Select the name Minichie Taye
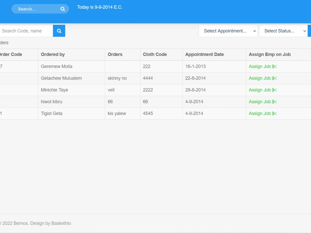The width and height of the screenshot is (311, 233). tap(54, 90)
